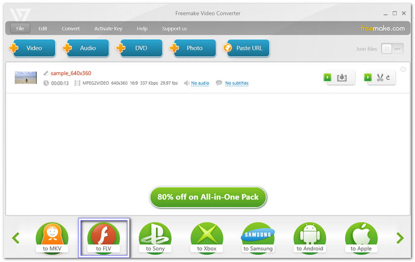Remove sample_640x360 from the list

404,69
